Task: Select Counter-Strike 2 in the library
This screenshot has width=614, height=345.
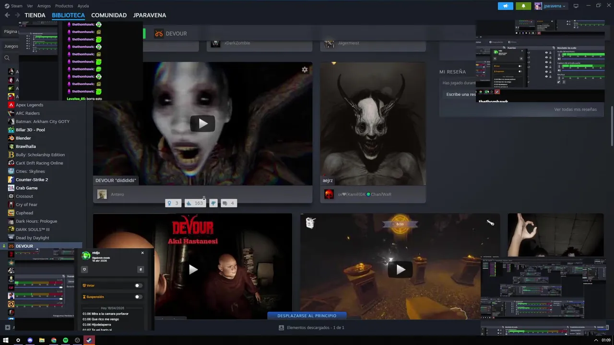Action: coord(32,180)
